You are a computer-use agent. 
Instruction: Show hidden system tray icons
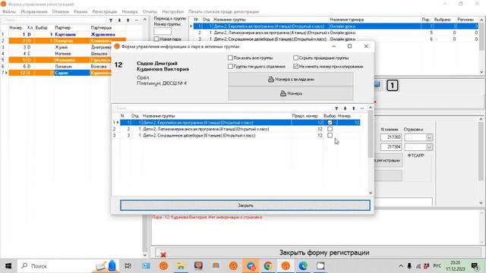[401, 266]
